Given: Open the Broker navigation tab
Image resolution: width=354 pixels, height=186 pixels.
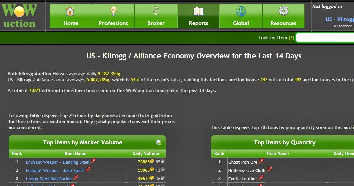Looking at the screenshot, I should [x=156, y=16].
